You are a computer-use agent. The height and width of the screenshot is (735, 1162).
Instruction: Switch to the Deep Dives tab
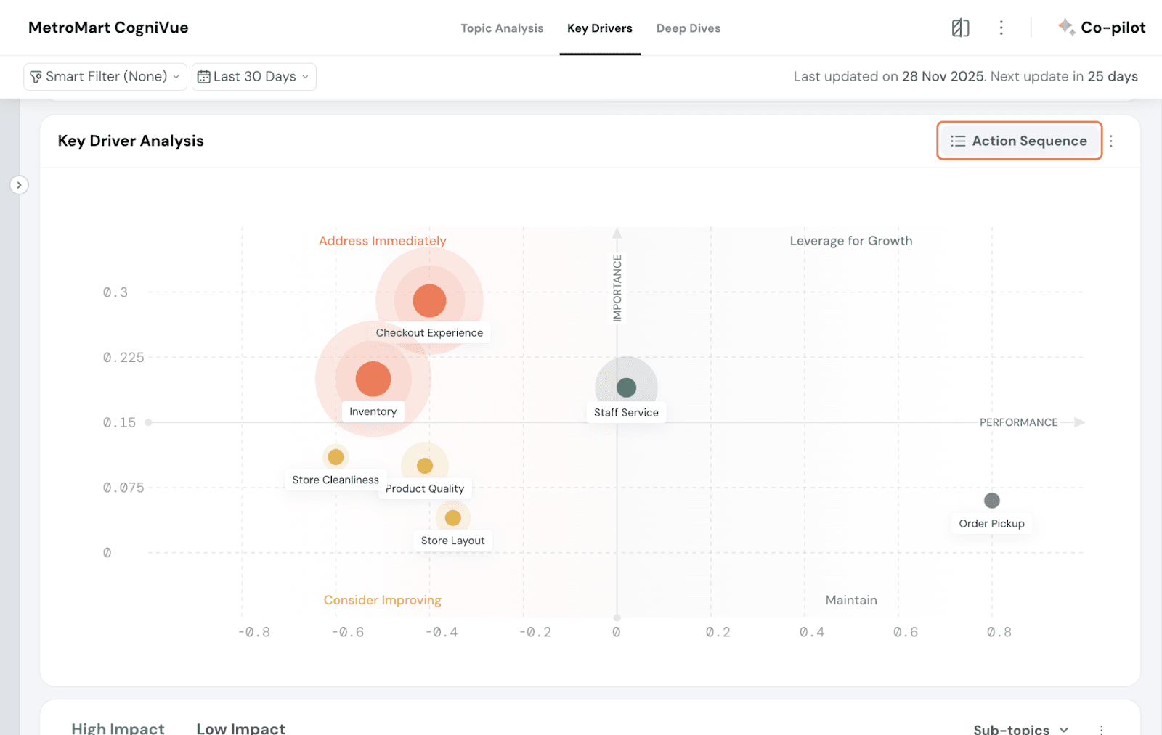[x=688, y=28]
